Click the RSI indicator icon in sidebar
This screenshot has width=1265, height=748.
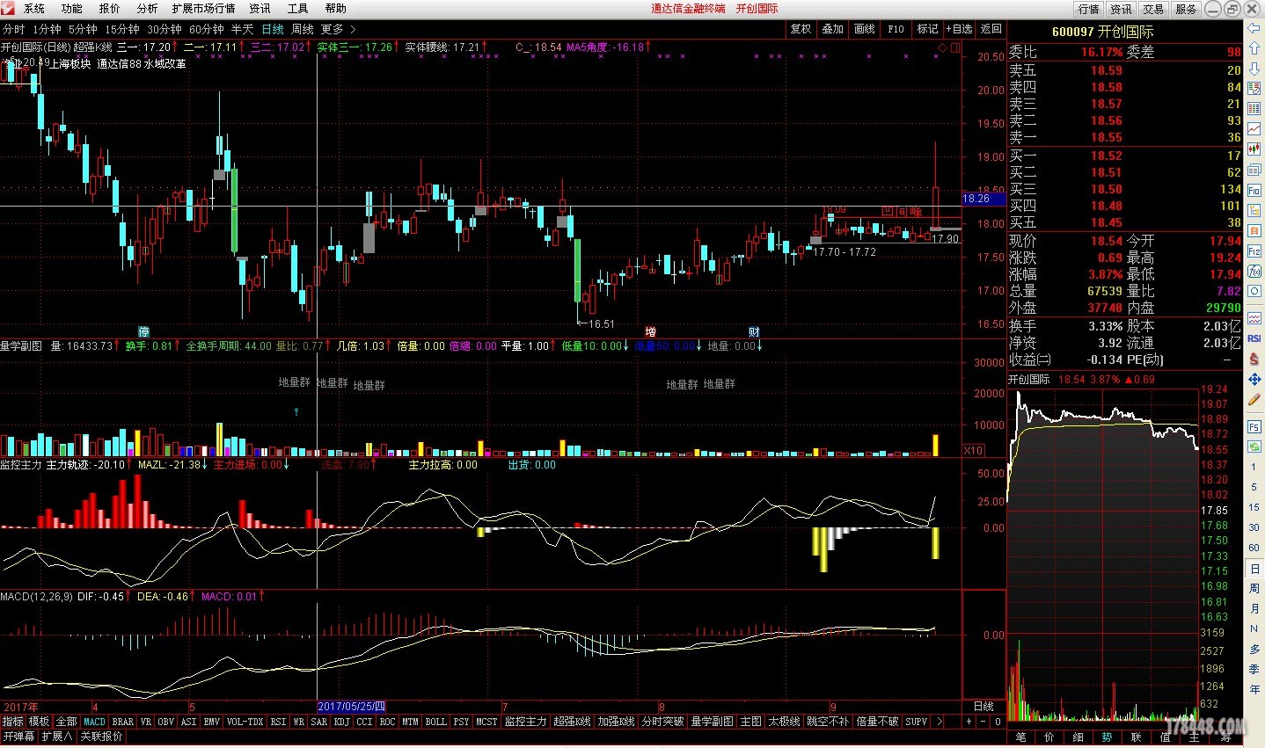click(x=1254, y=338)
